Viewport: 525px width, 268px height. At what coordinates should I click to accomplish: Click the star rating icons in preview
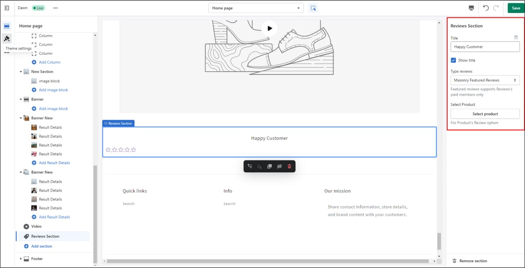coord(121,150)
